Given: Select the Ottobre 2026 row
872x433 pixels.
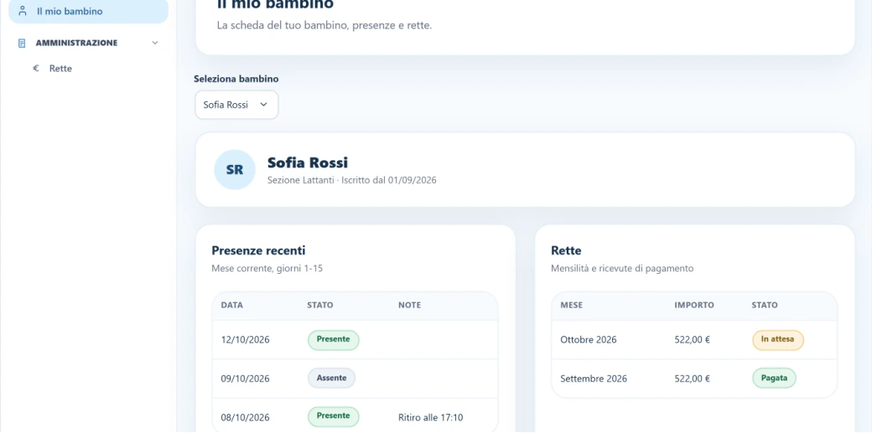Looking at the screenshot, I should click(x=694, y=340).
